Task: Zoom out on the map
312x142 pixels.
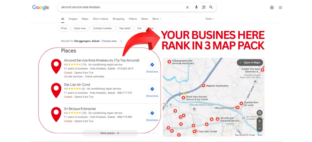Action: 260,128
